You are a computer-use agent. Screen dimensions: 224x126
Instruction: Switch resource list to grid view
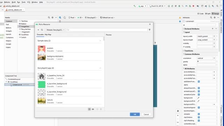click(x=93, y=109)
